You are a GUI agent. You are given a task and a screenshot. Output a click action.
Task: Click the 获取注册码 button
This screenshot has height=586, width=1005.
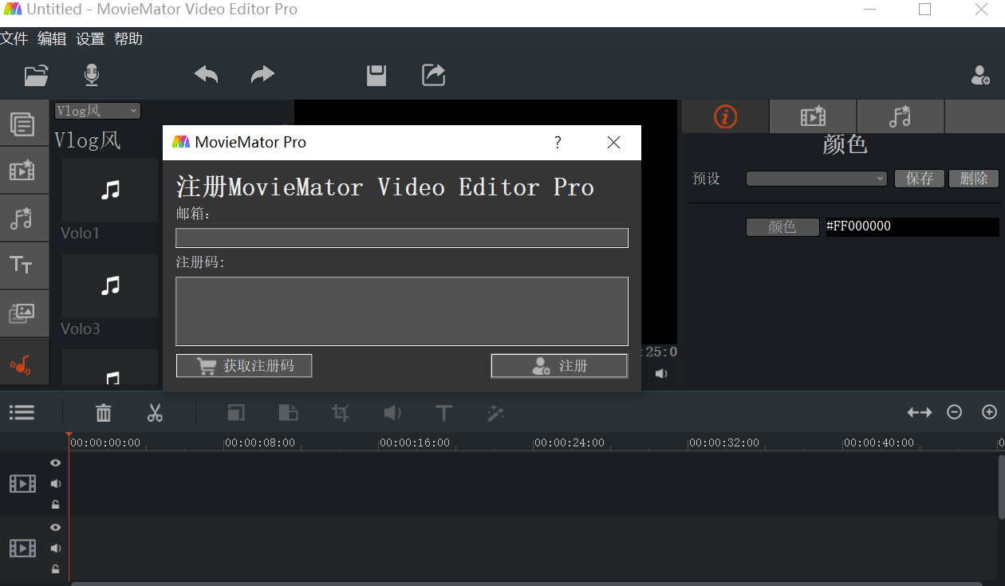pyautogui.click(x=244, y=366)
